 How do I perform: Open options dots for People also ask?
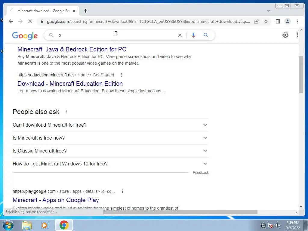(66, 112)
